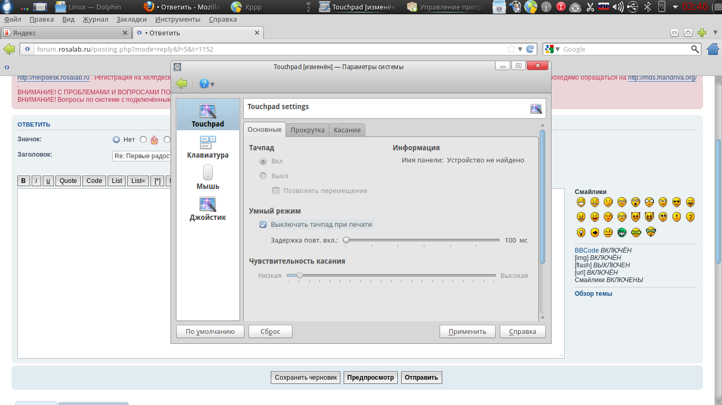Switch to the Касание tab
This screenshot has height=405, width=722.
pyautogui.click(x=347, y=130)
